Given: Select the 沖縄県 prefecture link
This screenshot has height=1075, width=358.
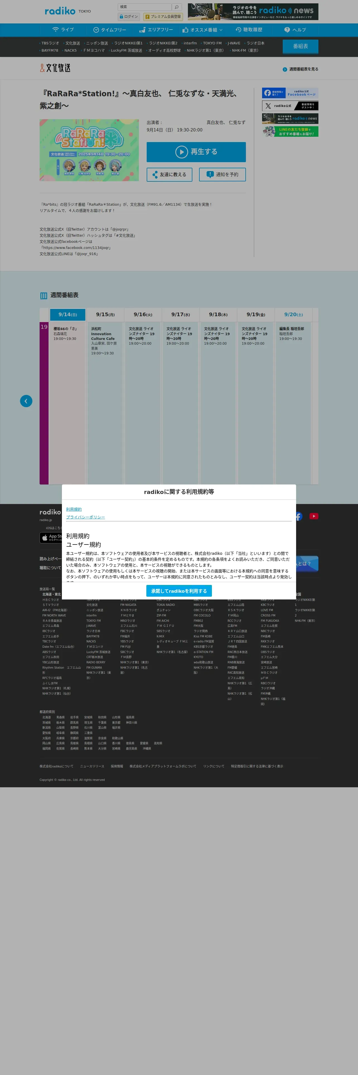Looking at the screenshot, I should coord(147,749).
